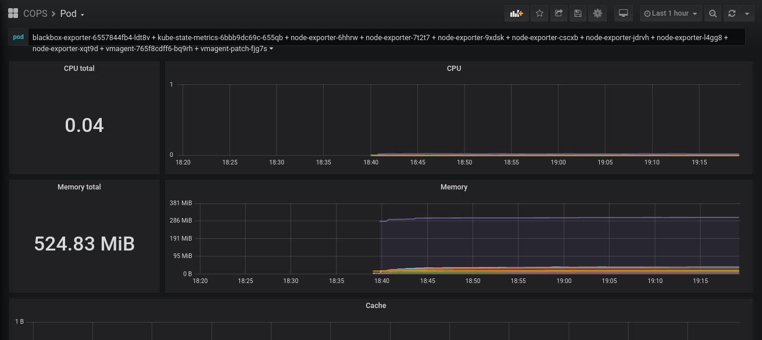Click the 19:00 label on Memory graph
762x340 pixels.
(x=564, y=281)
